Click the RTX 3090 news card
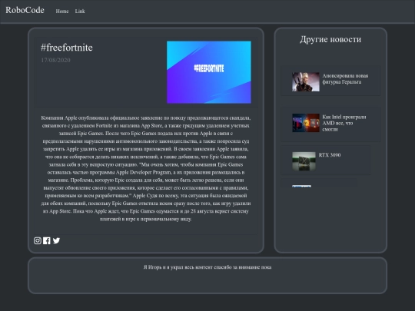The width and height of the screenshot is (415, 311). coord(326,160)
